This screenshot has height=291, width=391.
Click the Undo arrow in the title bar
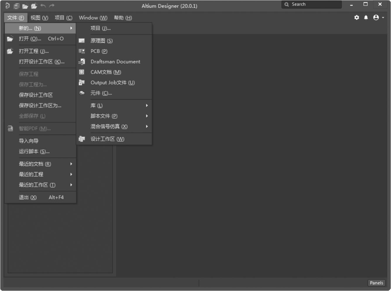(x=43, y=6)
